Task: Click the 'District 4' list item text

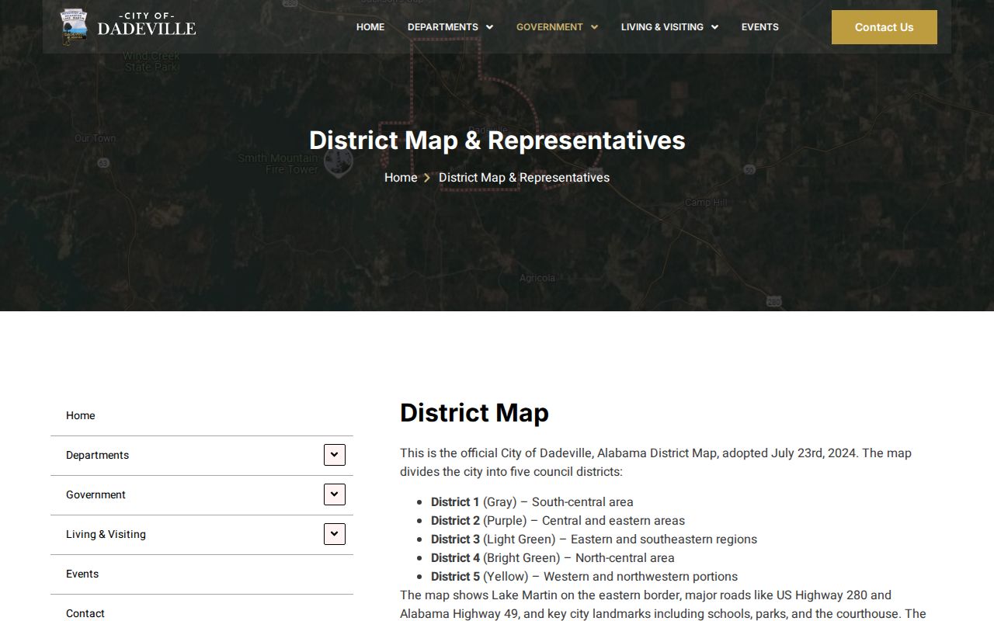Action: pyautogui.click(x=553, y=558)
